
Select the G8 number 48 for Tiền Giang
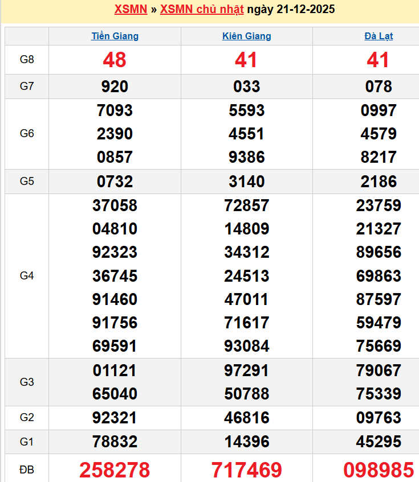[x=115, y=60]
